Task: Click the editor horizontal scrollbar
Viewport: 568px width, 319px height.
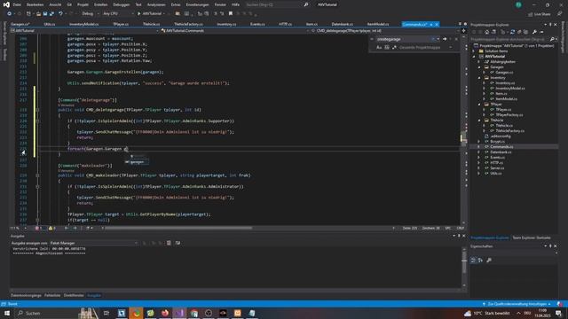Action: click(x=178, y=229)
